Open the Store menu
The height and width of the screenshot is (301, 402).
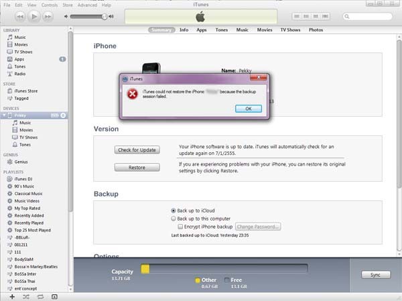(68, 5)
